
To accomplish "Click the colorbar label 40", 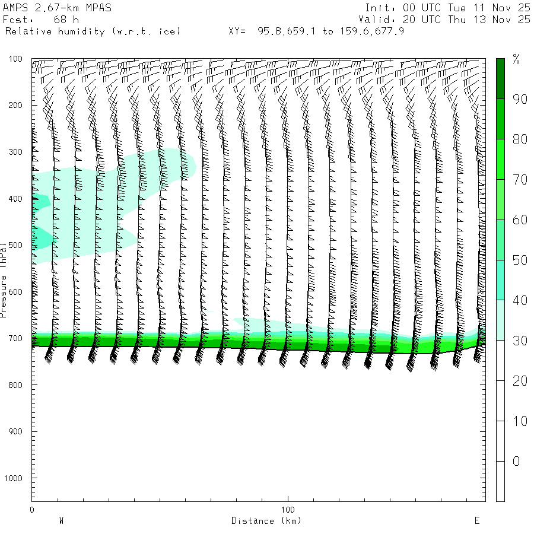I will [x=520, y=300].
